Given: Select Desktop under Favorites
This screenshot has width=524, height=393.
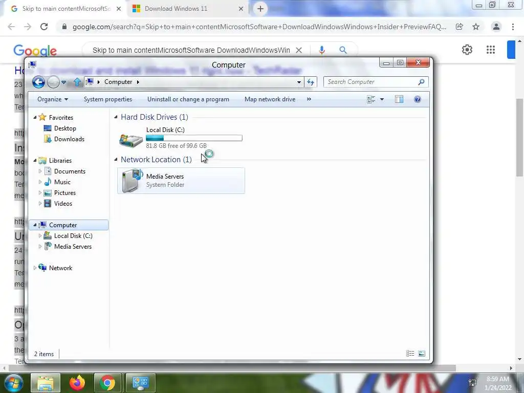Looking at the screenshot, I should click(x=65, y=128).
